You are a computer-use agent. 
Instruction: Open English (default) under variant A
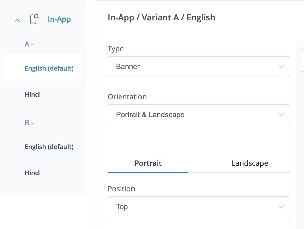pos(49,68)
